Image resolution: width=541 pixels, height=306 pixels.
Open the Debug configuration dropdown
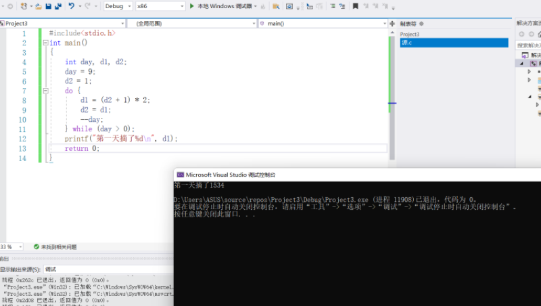click(118, 6)
